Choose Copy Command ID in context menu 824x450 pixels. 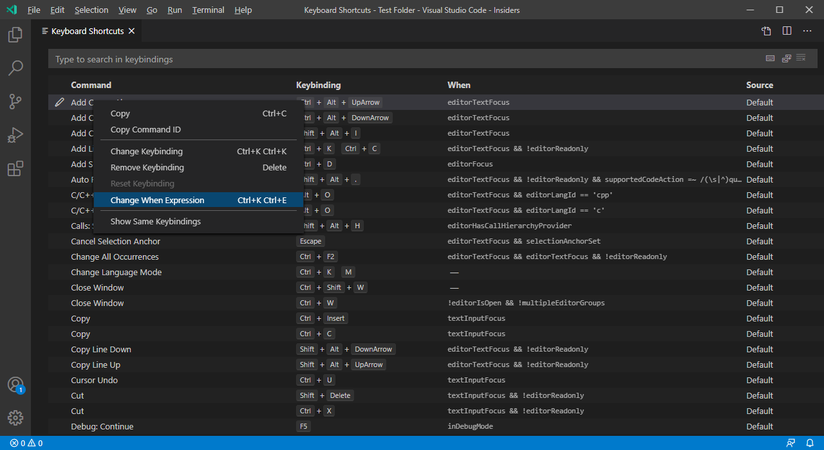198,130
